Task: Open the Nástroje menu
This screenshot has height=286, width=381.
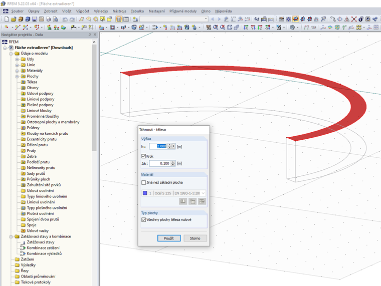Action: [119, 11]
